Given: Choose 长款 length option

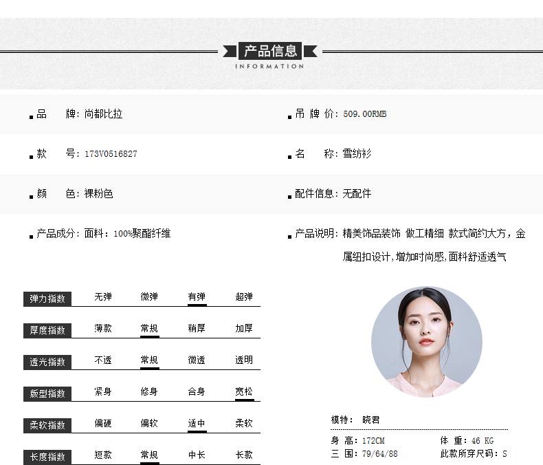Looking at the screenshot, I should click(244, 455).
